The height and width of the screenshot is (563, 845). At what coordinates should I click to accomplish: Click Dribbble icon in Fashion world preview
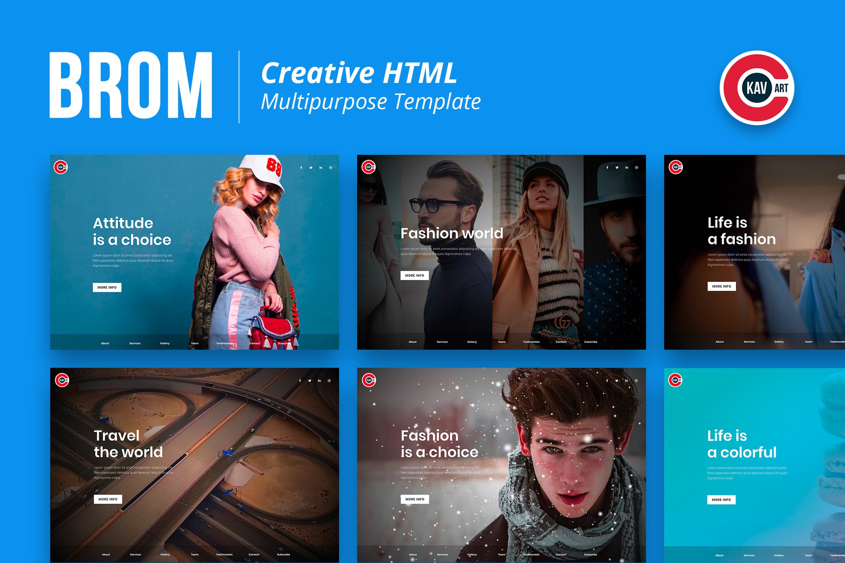point(636,167)
